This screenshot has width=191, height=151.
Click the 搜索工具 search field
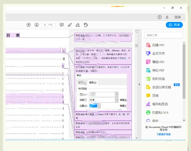coord(163,35)
